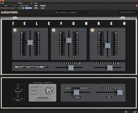Toggle channel A button

(15, 30)
